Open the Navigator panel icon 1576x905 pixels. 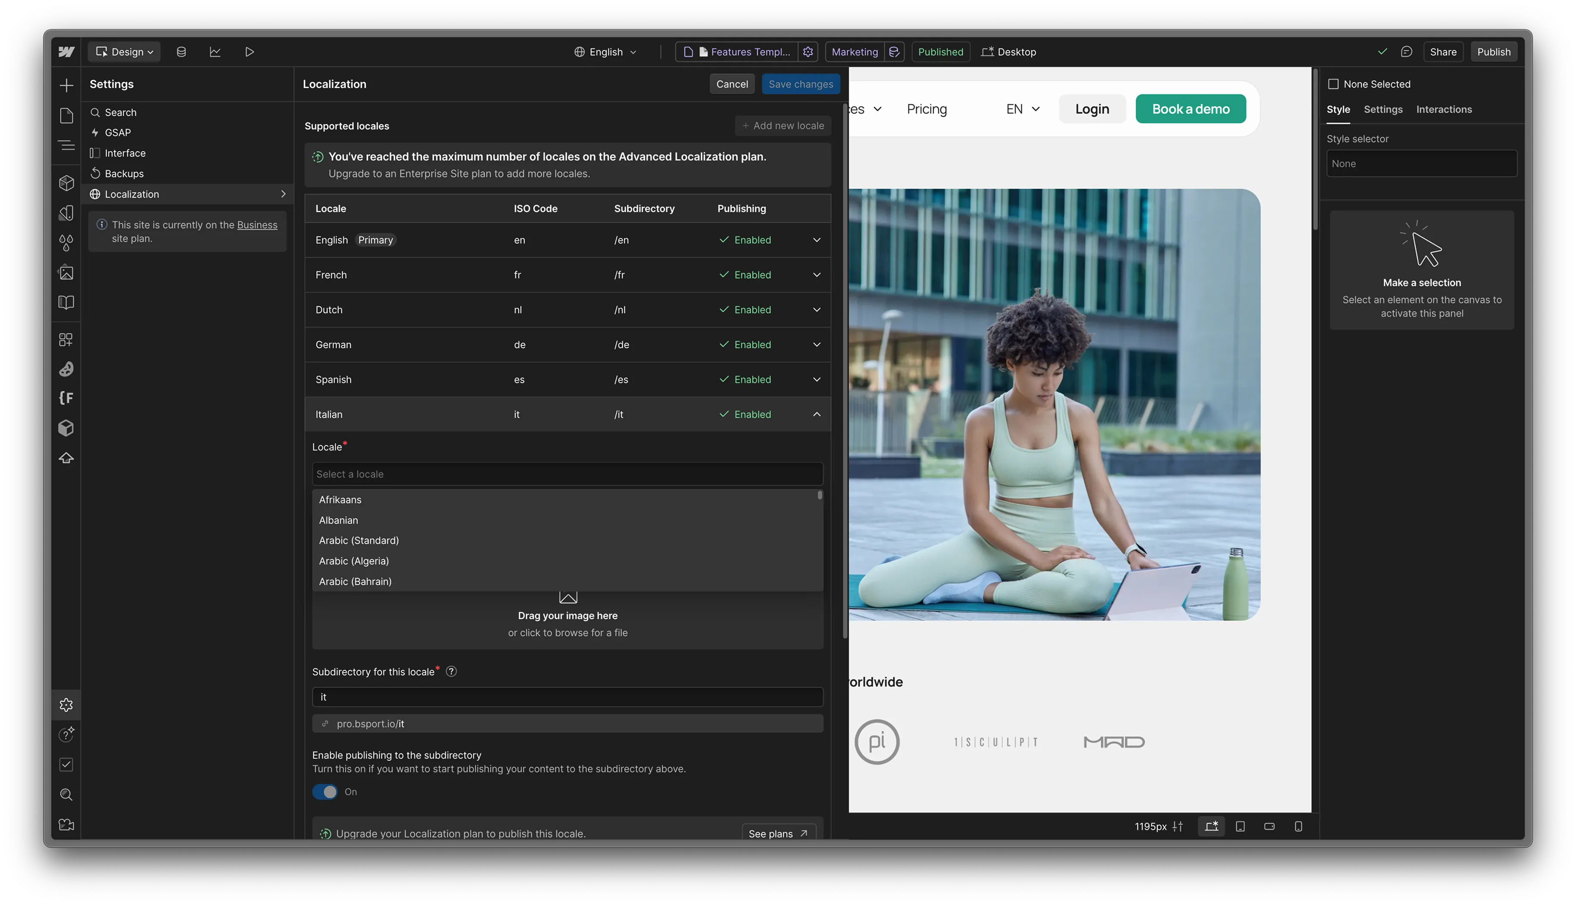click(x=66, y=146)
